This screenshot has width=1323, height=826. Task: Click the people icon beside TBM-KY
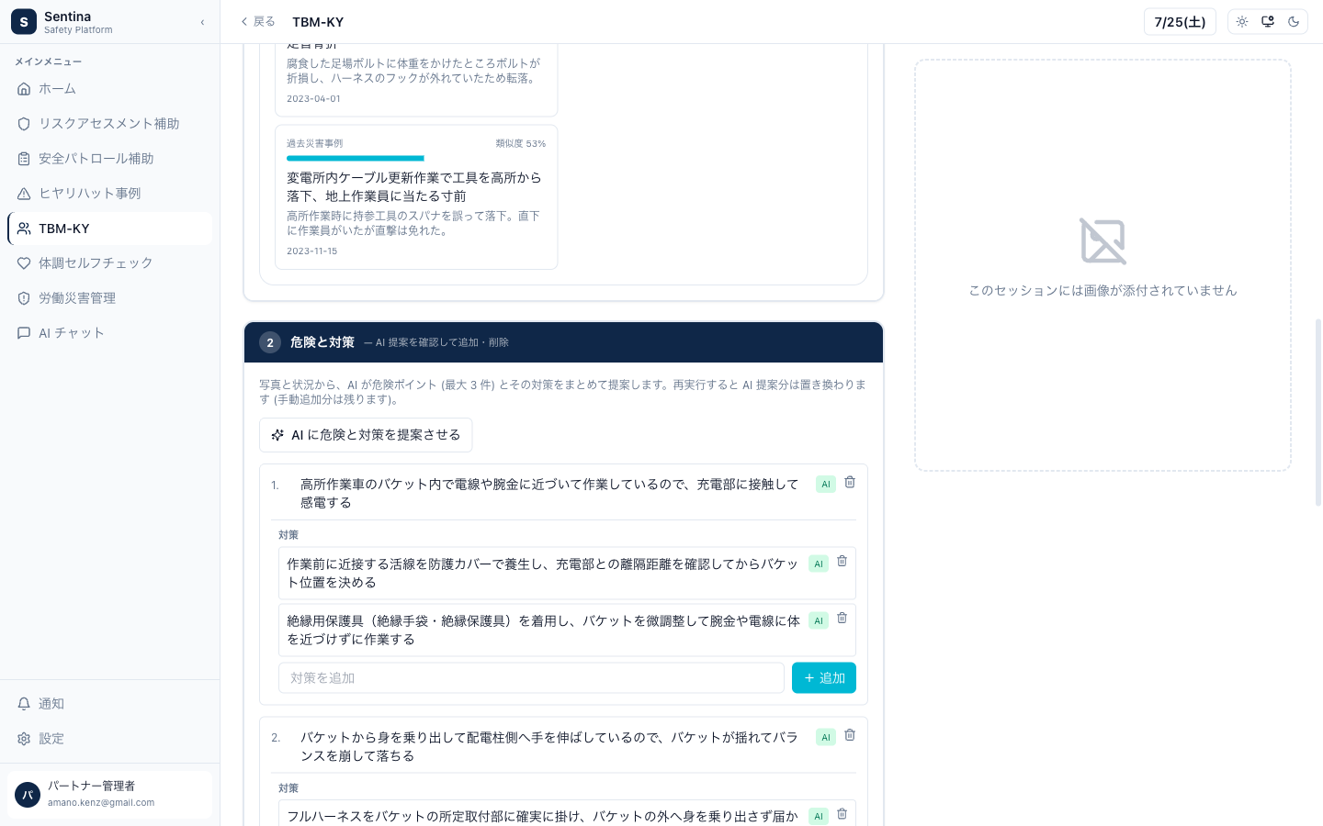[24, 229]
